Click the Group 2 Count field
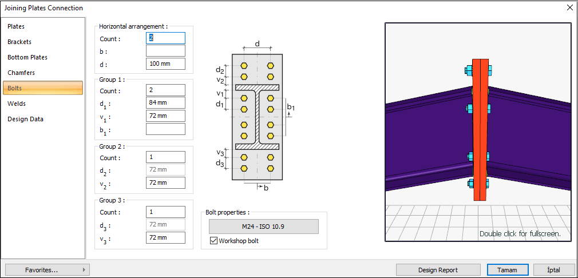Image resolution: width=578 pixels, height=278 pixels. click(x=165, y=157)
